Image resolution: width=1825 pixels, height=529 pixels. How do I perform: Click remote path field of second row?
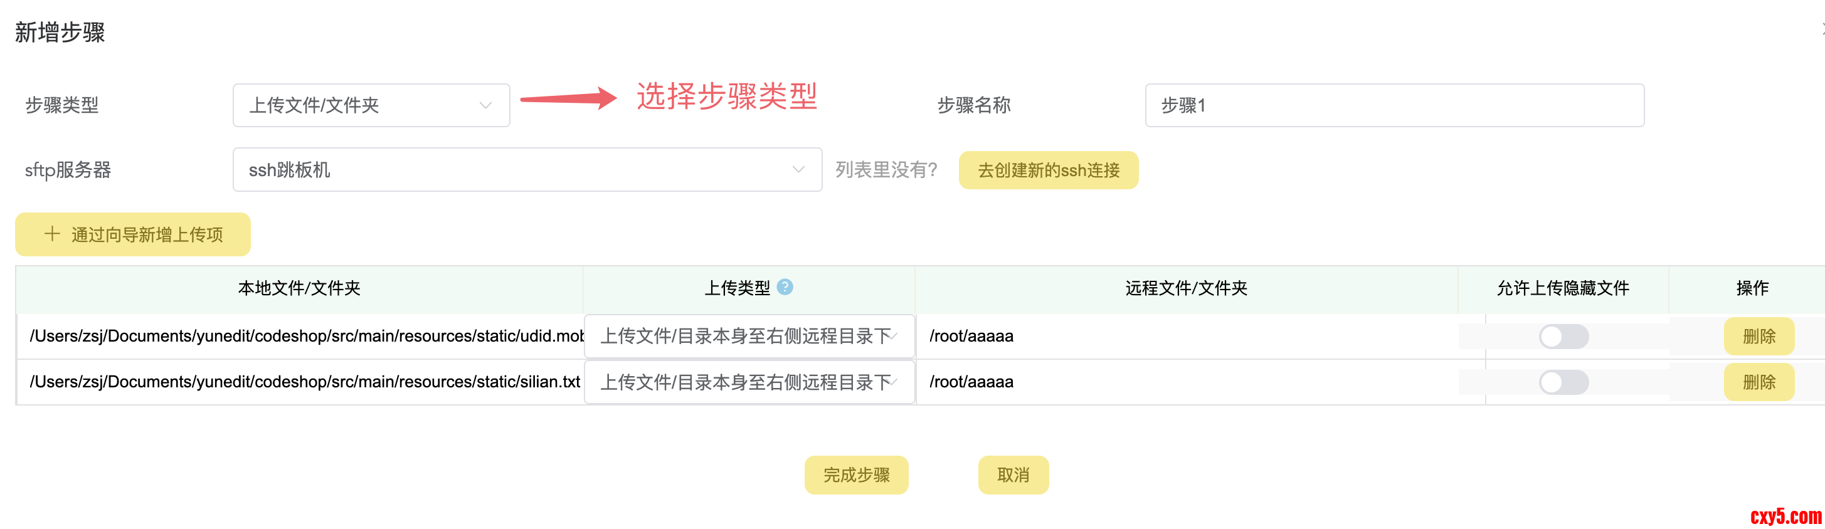(x=1186, y=382)
